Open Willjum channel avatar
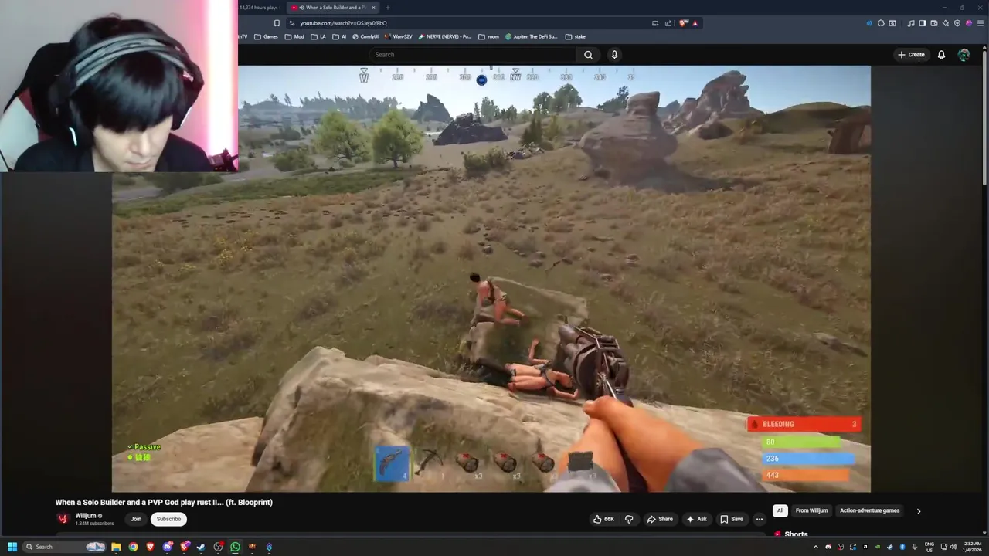This screenshot has height=556, width=989. 63,519
